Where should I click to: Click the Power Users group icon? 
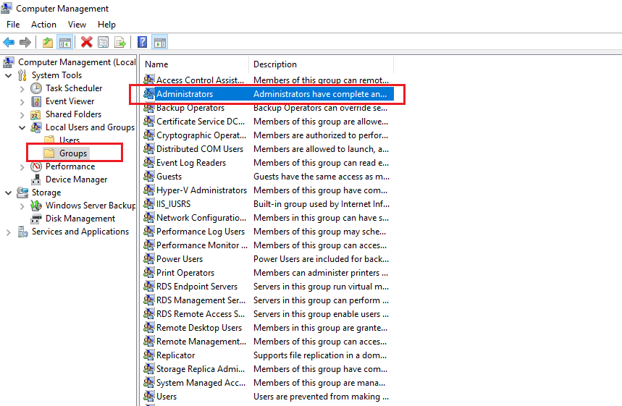pos(149,259)
